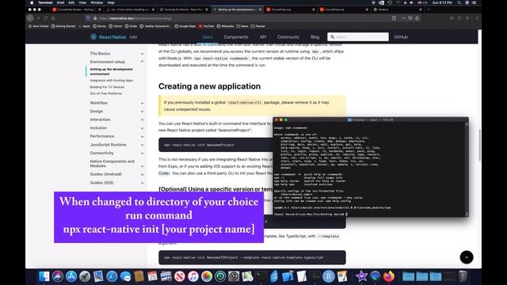
Task: Open the Edit menu in menu bar
Action: coord(71,2)
